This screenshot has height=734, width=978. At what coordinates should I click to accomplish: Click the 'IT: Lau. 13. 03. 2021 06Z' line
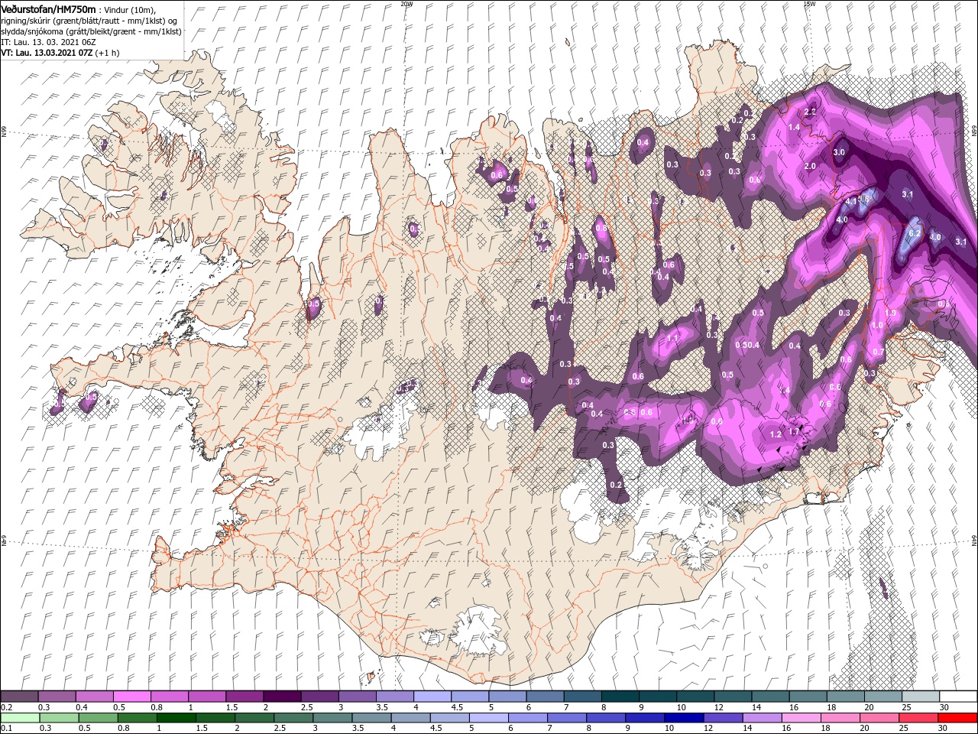[47, 42]
